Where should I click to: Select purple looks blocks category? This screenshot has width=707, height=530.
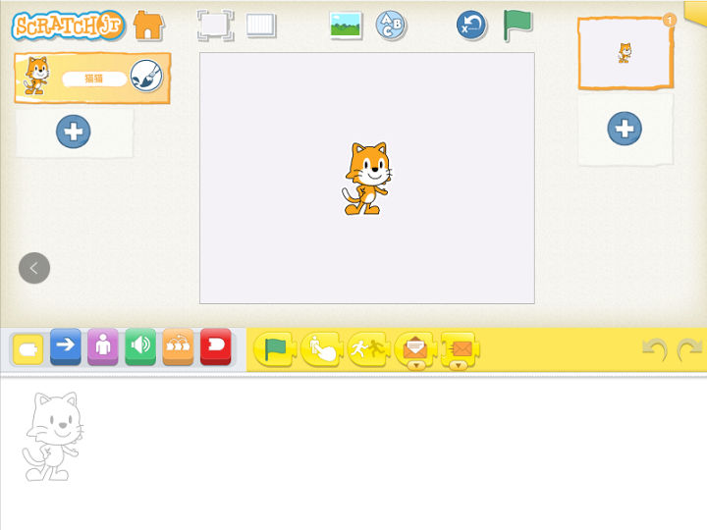[x=103, y=346]
